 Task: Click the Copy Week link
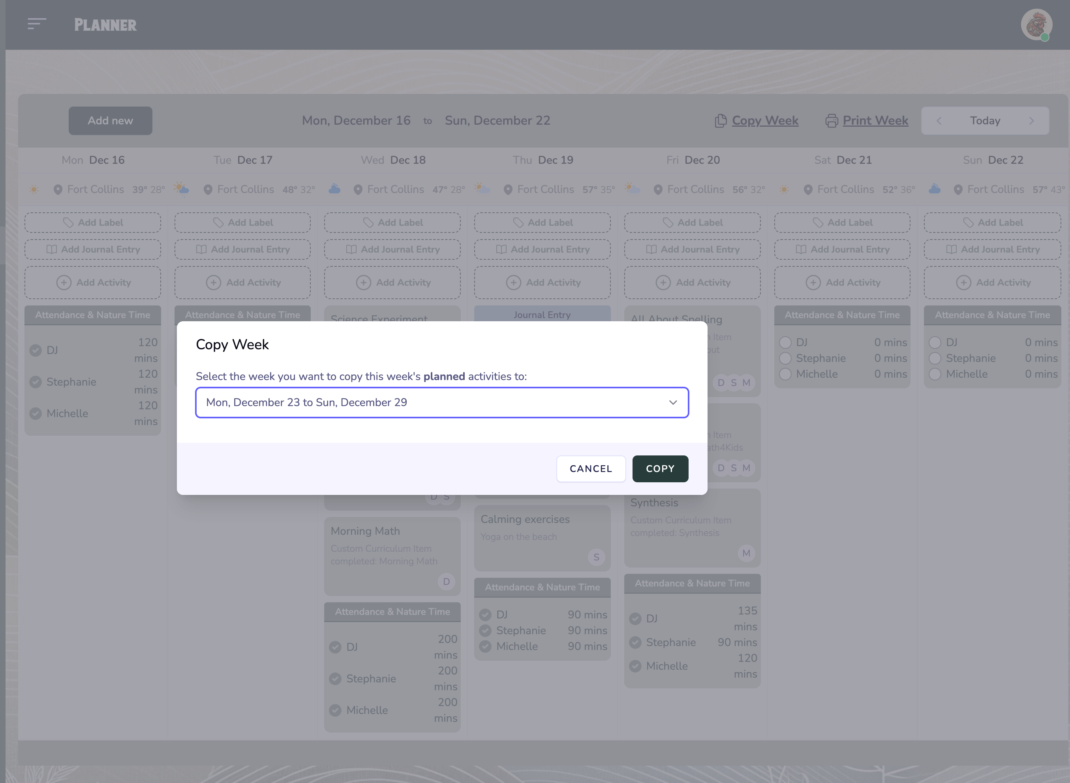[765, 121]
